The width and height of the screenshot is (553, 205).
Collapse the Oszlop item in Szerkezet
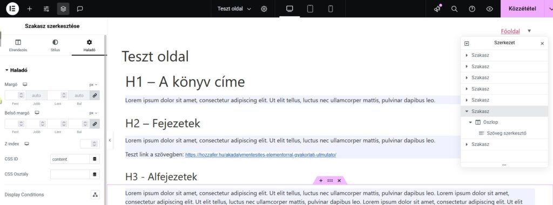click(470, 122)
